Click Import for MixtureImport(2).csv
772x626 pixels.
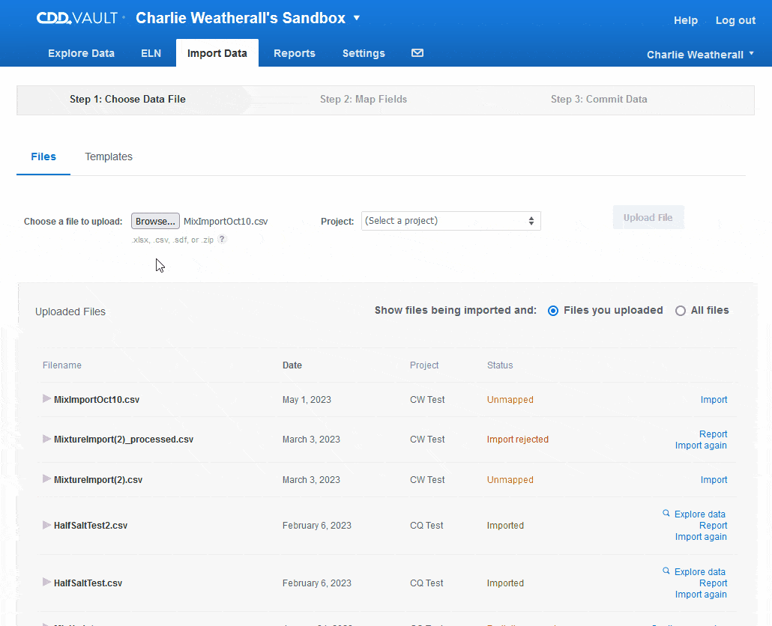click(714, 479)
